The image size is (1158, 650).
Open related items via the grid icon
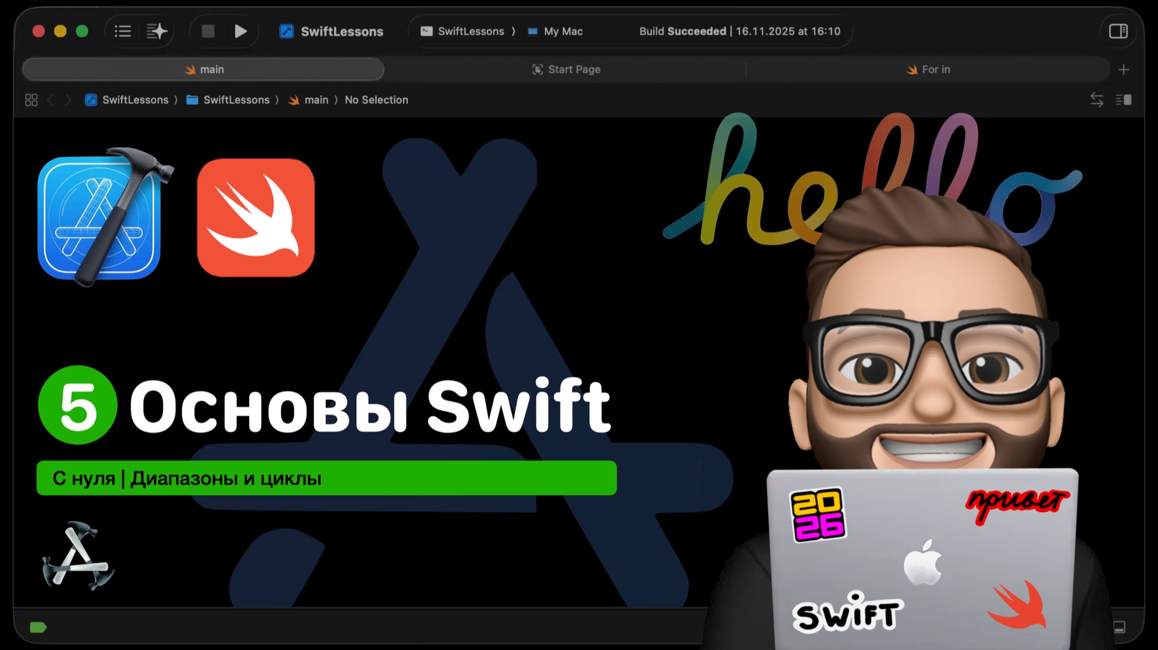tap(31, 99)
